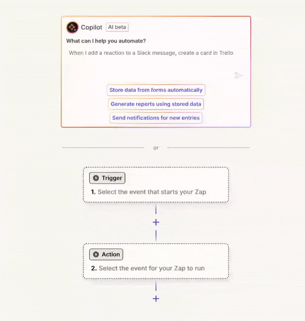This screenshot has height=321, width=305.
Task: Open "Select the event that starts your Zap"
Action: pos(152,192)
